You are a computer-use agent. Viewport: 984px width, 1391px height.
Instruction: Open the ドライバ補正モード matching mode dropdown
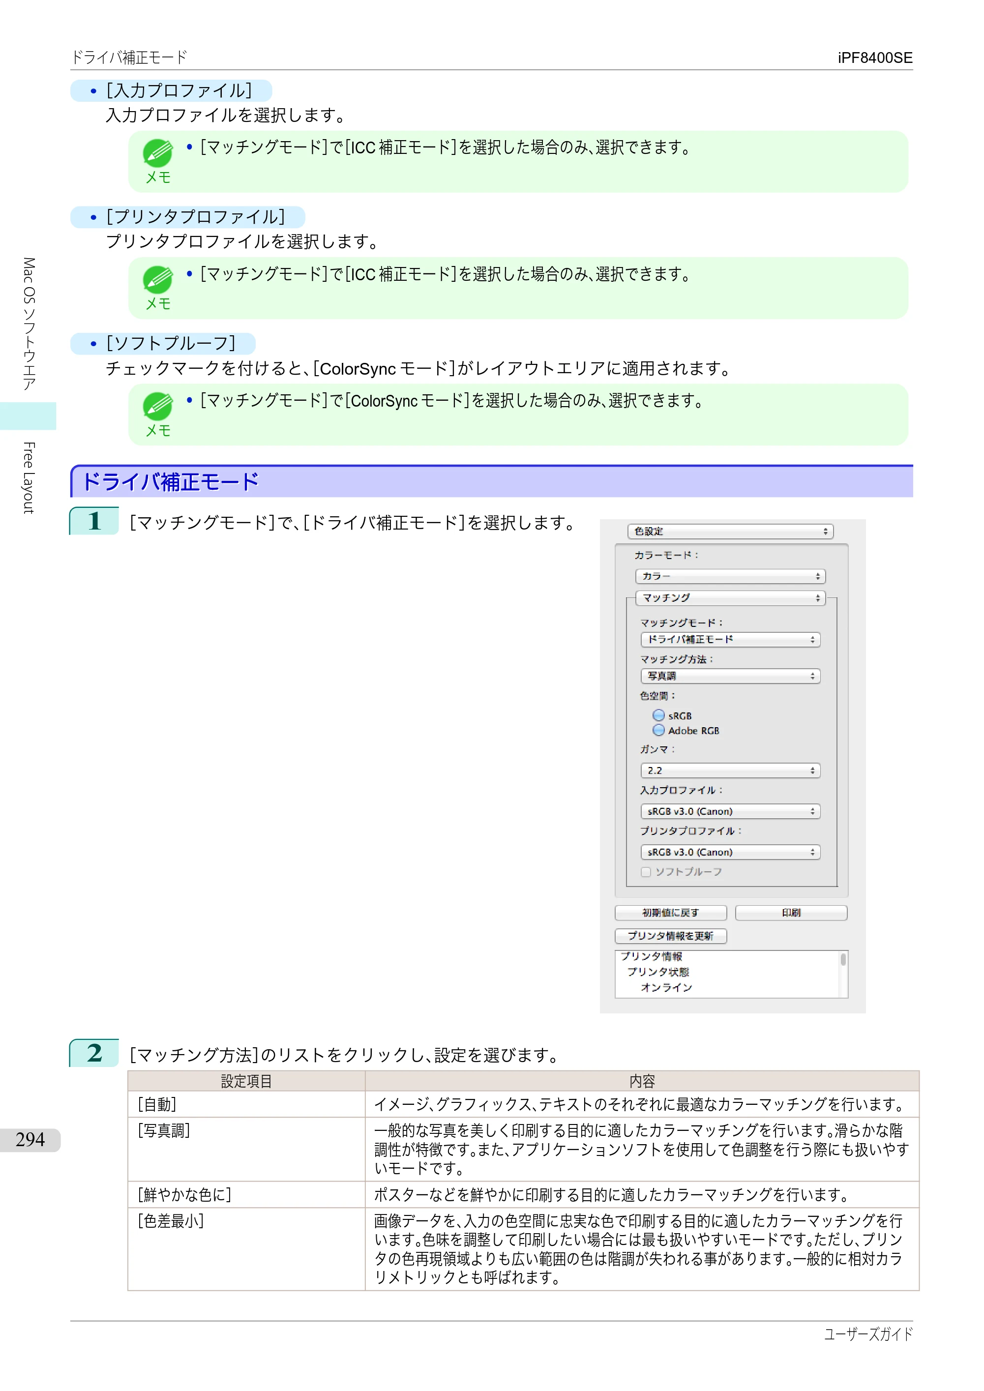click(x=730, y=640)
